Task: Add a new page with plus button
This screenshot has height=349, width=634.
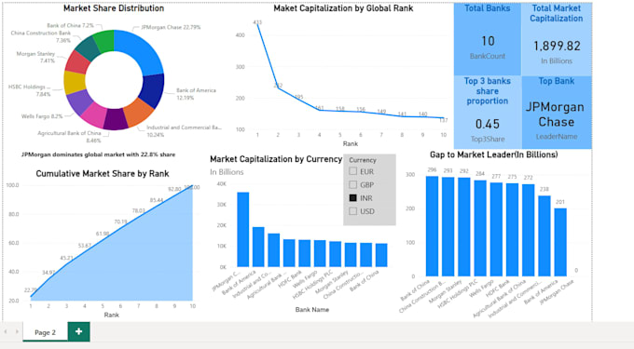Action: (79, 331)
